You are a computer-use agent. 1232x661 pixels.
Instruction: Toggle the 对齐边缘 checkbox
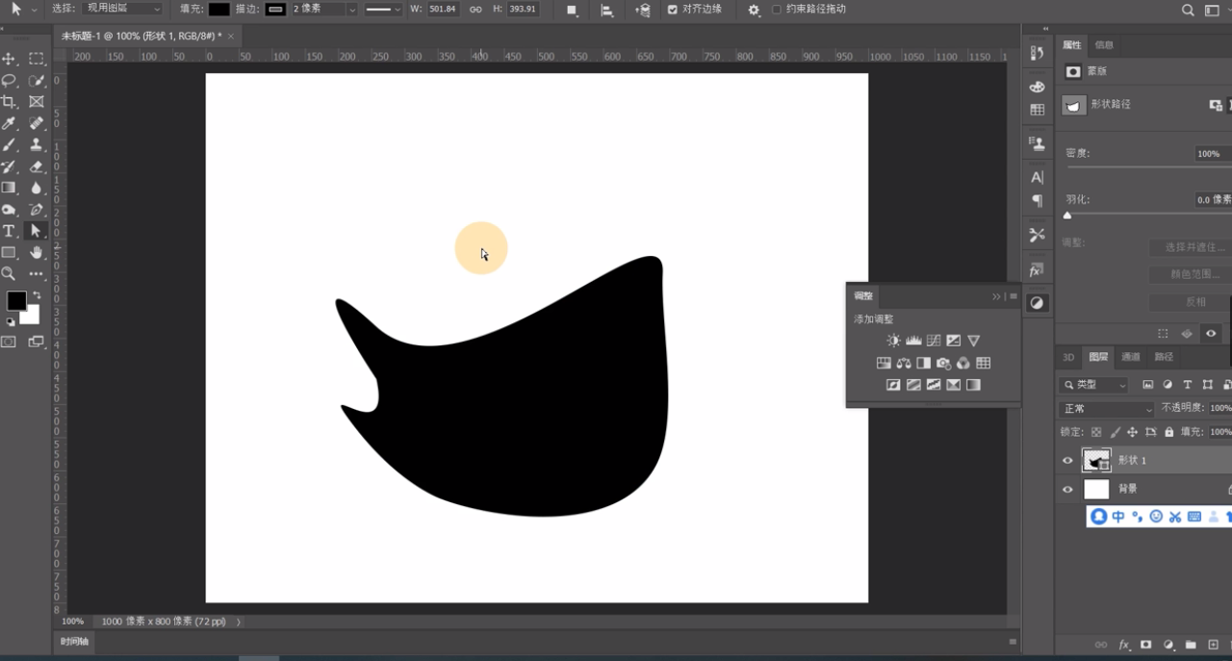(x=673, y=10)
